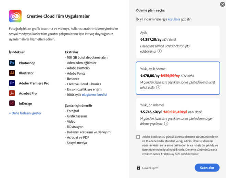Click the Creative Cloud logo icon
This screenshot has width=226, height=178.
(15, 16)
